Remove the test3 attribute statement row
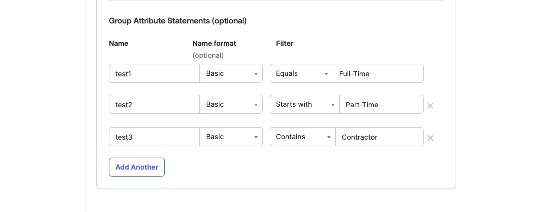Image resolution: width=560 pixels, height=212 pixels. point(430,138)
